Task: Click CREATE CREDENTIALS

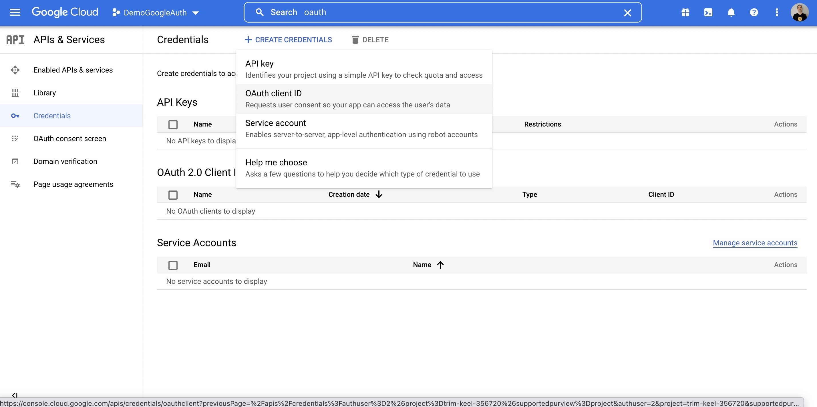Action: (288, 39)
